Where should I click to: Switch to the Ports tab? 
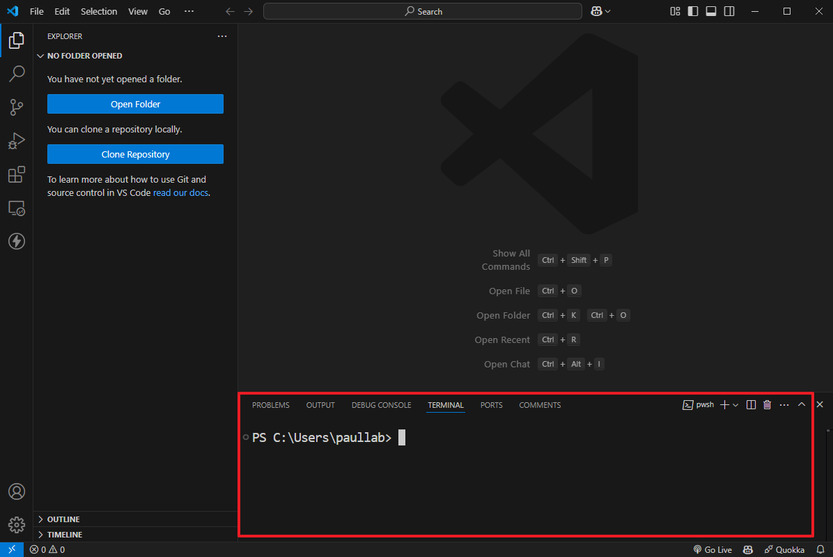[491, 405]
